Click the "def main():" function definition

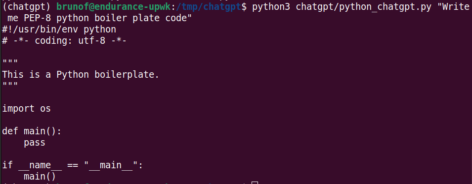pos(32,131)
